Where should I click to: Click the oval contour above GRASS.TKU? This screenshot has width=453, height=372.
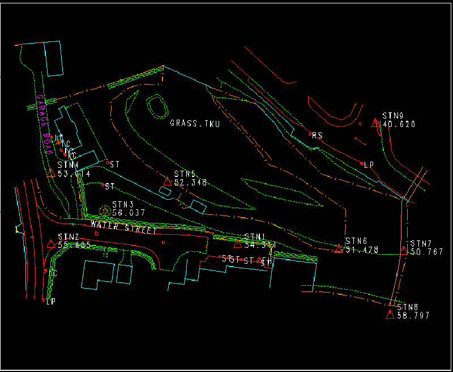click(157, 105)
